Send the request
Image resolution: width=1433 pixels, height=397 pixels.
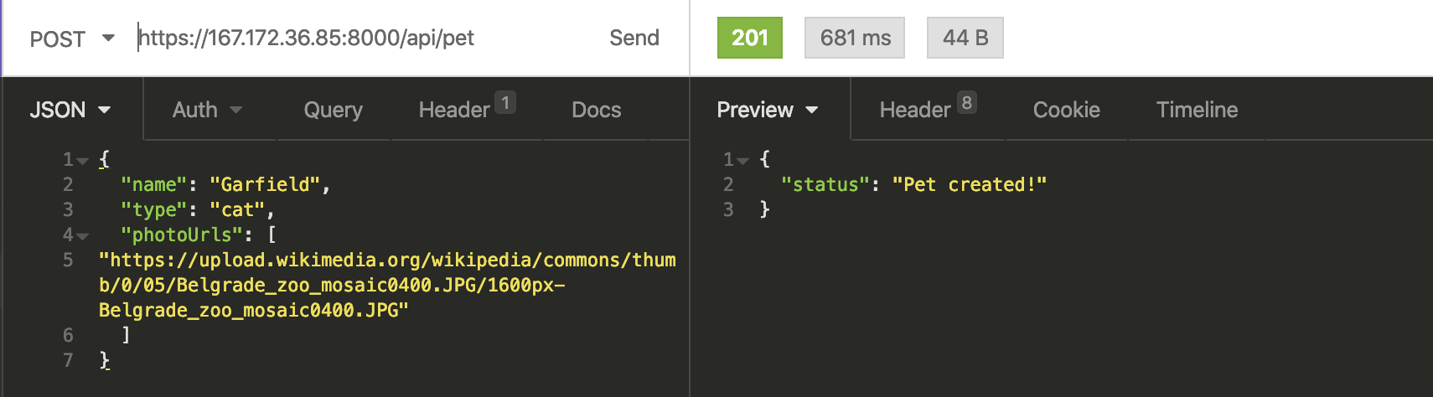click(634, 38)
